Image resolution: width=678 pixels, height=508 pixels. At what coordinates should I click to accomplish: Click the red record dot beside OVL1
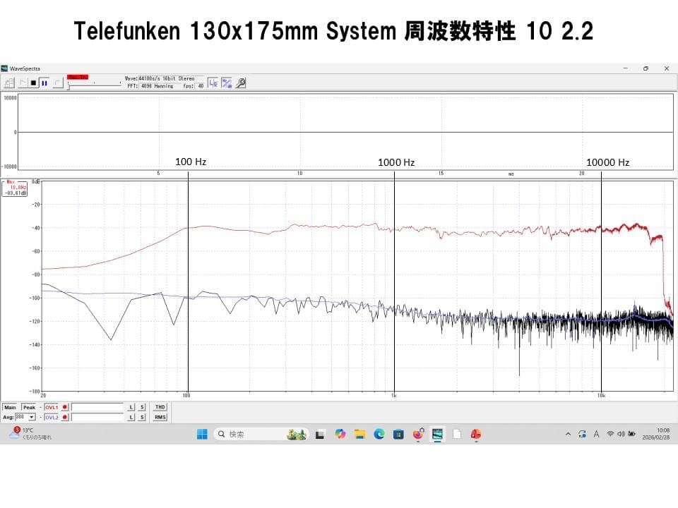[65, 407]
